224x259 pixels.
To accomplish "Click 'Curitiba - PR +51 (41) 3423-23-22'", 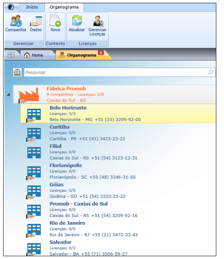I will click(x=87, y=139).
